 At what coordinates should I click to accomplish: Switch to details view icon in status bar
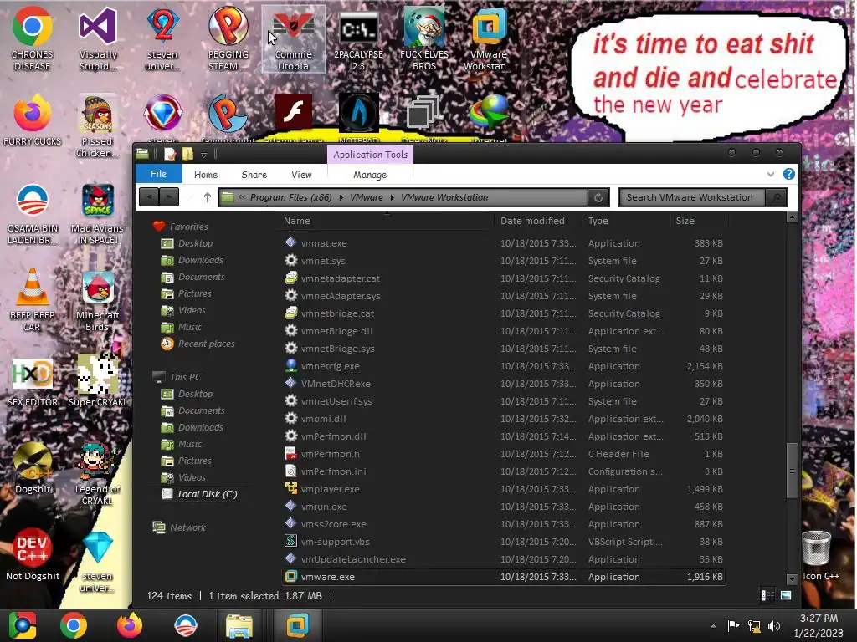767,595
